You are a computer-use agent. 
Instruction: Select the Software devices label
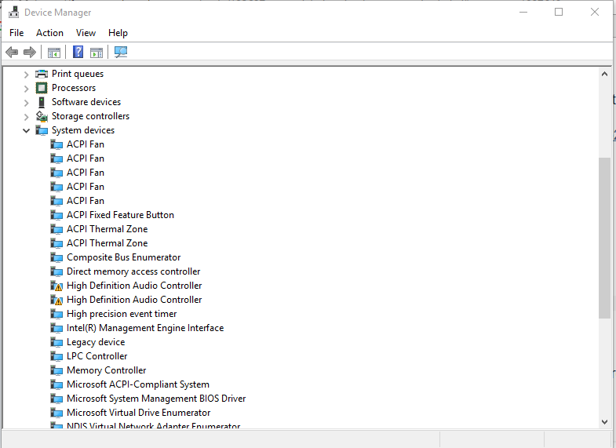(x=86, y=102)
